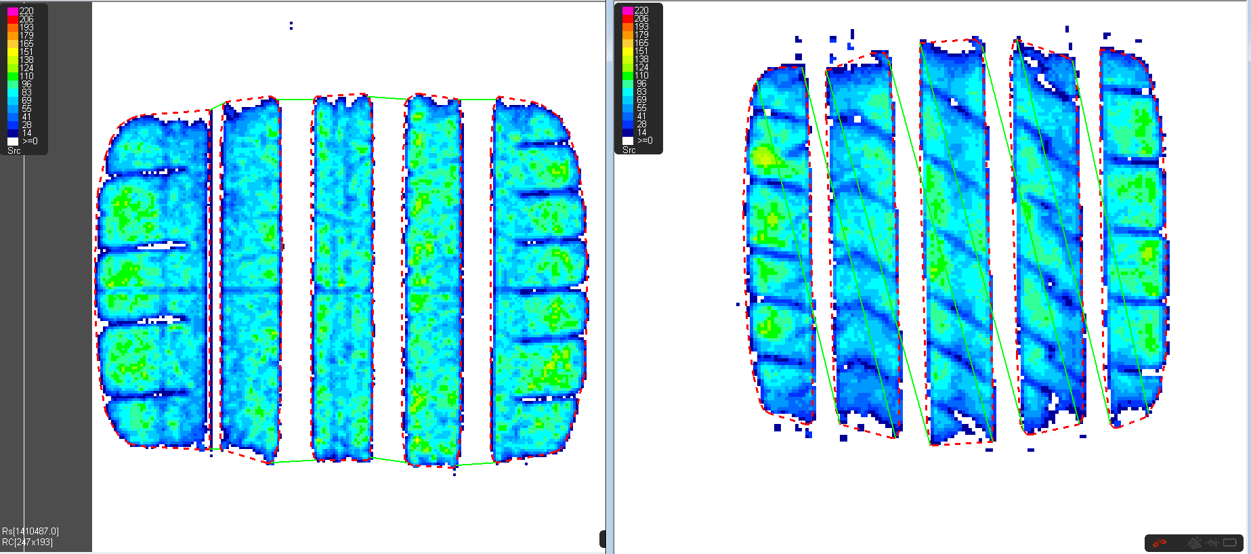Pick cyan 83 swatch in right pane legend
Viewport: 1251px width, 554px height.
click(628, 92)
